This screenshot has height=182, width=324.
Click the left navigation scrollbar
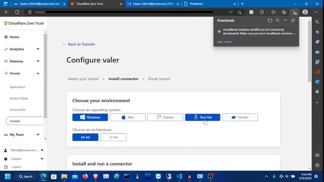(x=45, y=76)
